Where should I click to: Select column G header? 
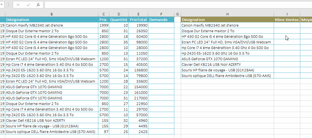177,14
